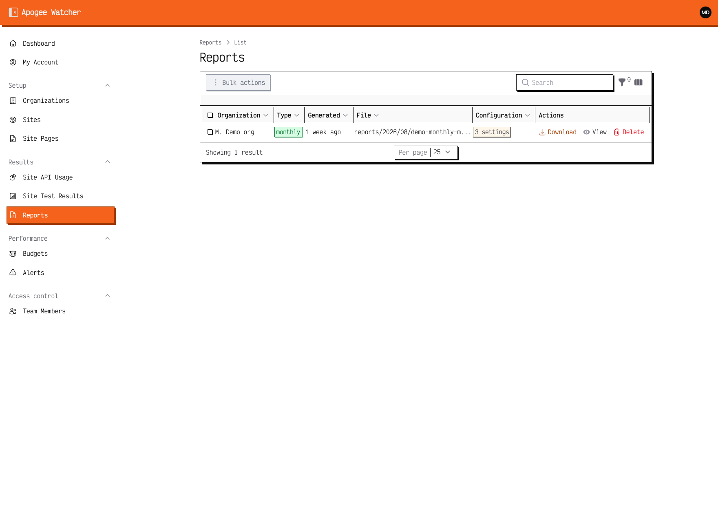Select all rows via header checkbox
The image size is (718, 510).
click(x=210, y=115)
